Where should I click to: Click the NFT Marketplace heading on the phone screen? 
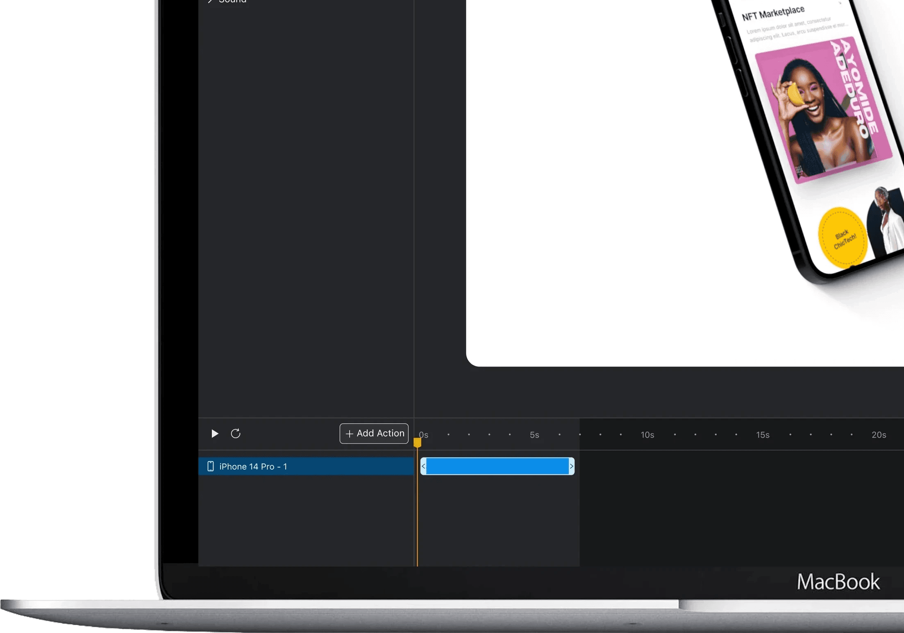coord(773,13)
